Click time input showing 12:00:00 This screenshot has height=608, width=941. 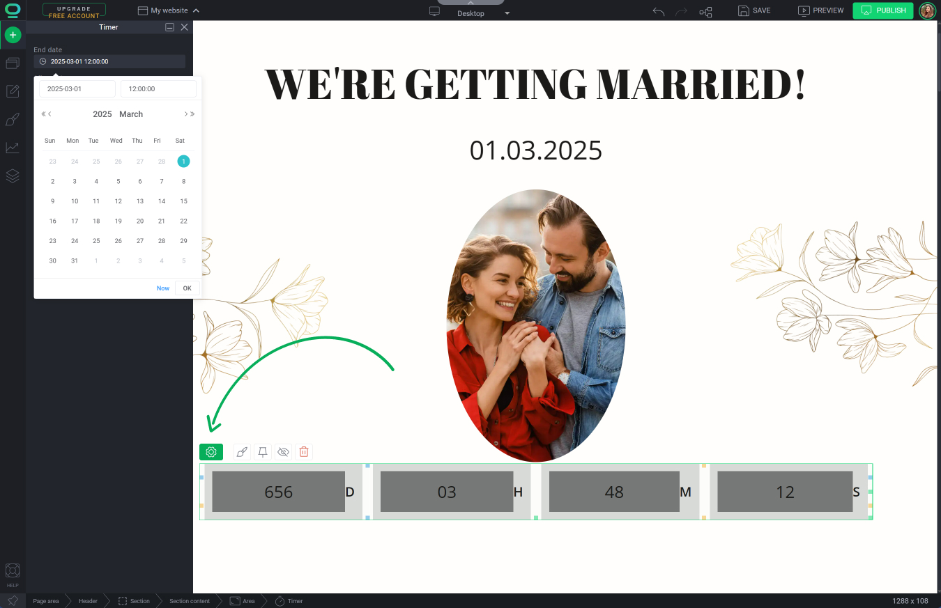point(158,89)
